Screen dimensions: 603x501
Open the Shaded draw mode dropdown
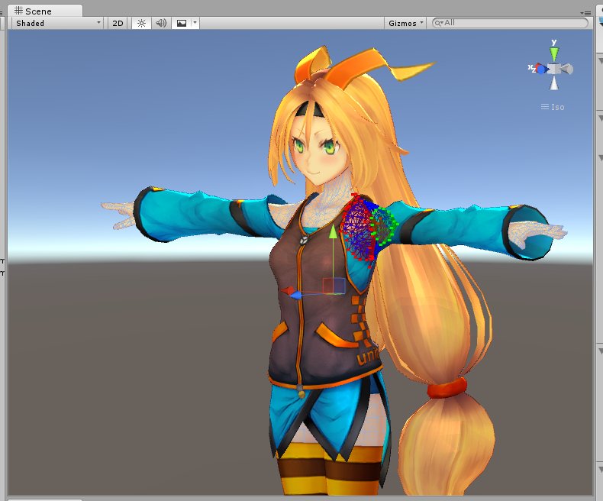pyautogui.click(x=58, y=23)
